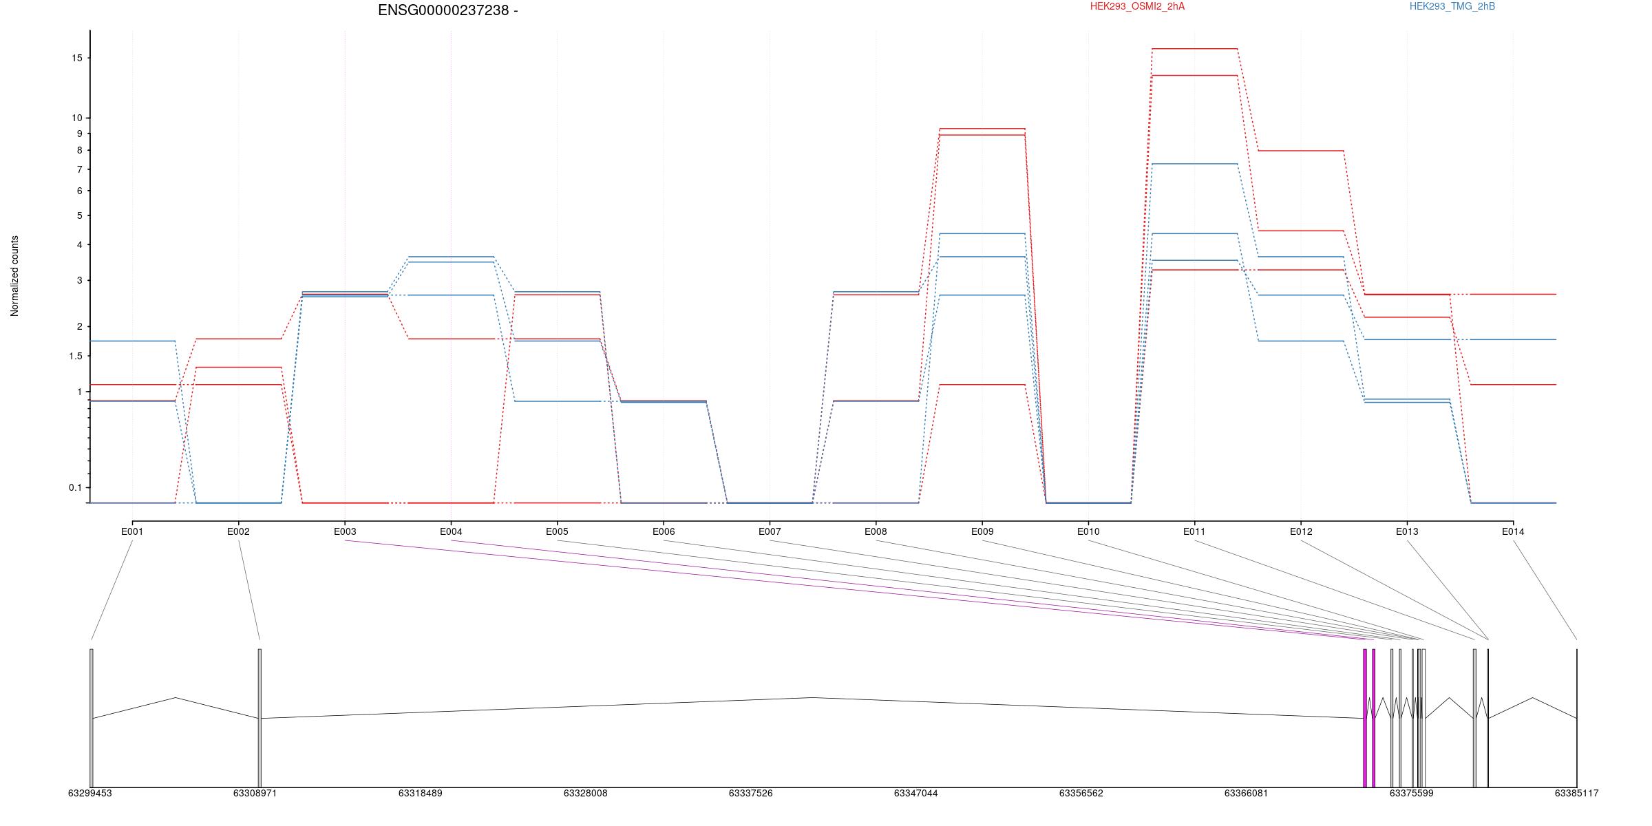The width and height of the screenshot is (1652, 826).
Task: Click exon label E006
Action: pyautogui.click(x=664, y=531)
